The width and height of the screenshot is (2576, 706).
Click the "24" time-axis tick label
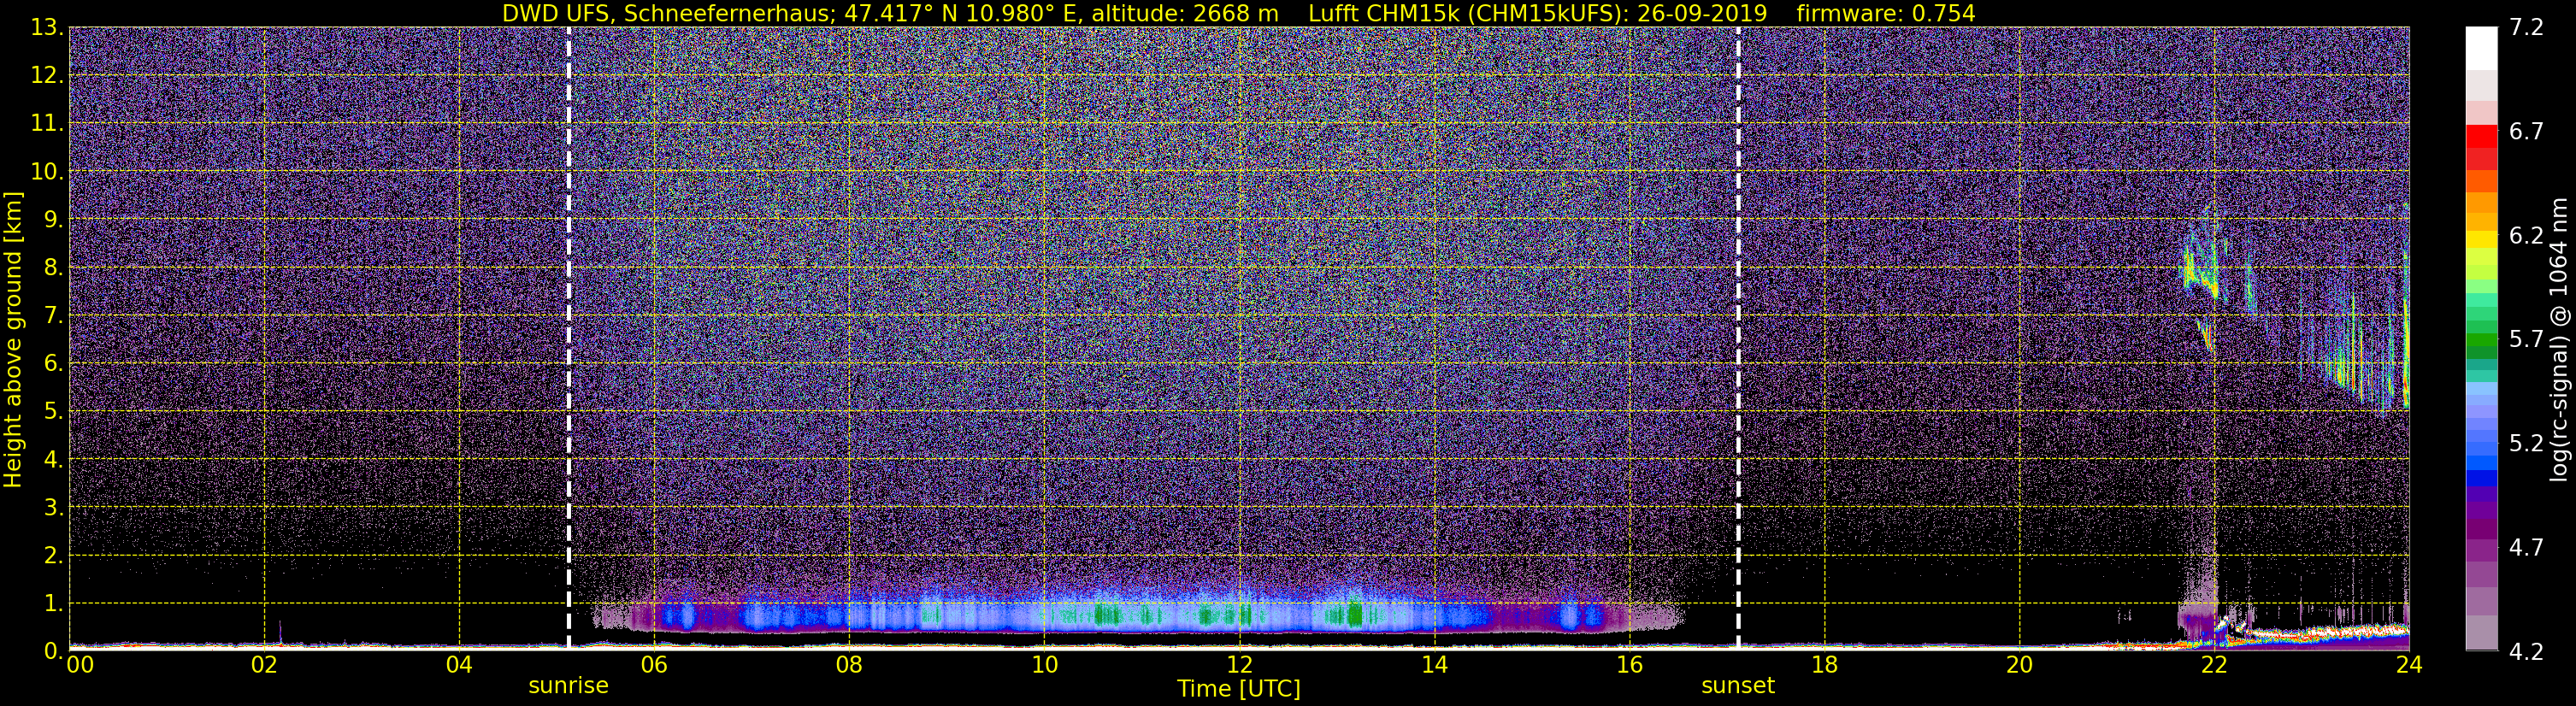2409,665
